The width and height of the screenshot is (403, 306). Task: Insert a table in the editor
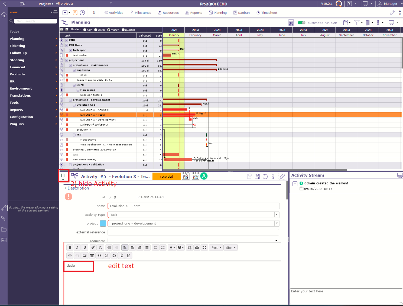(x=92, y=256)
